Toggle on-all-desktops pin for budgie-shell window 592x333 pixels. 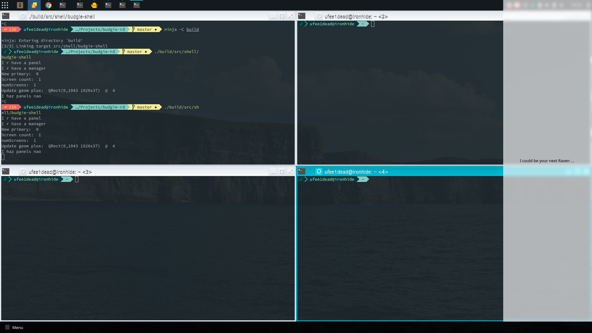[x=23, y=16]
